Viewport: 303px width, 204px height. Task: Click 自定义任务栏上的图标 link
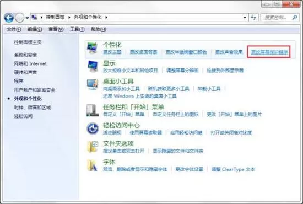pos(175,114)
